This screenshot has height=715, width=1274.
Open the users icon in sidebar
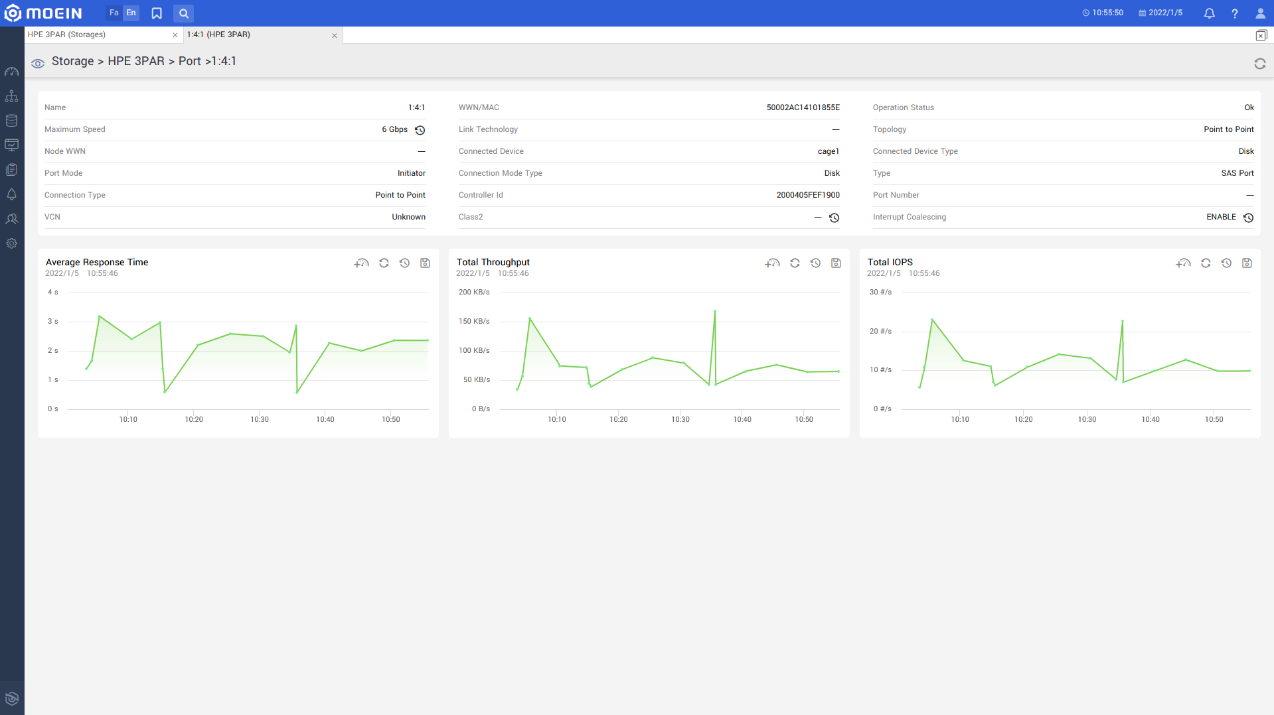point(12,219)
